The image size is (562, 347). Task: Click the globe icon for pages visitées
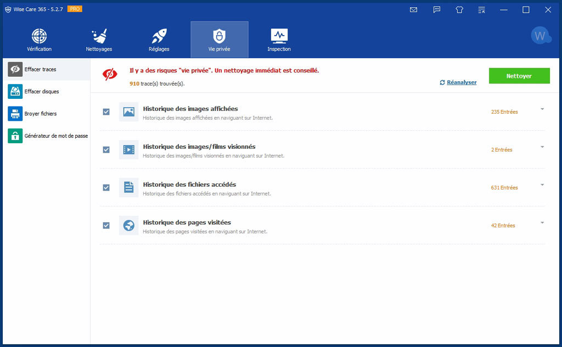pyautogui.click(x=128, y=226)
